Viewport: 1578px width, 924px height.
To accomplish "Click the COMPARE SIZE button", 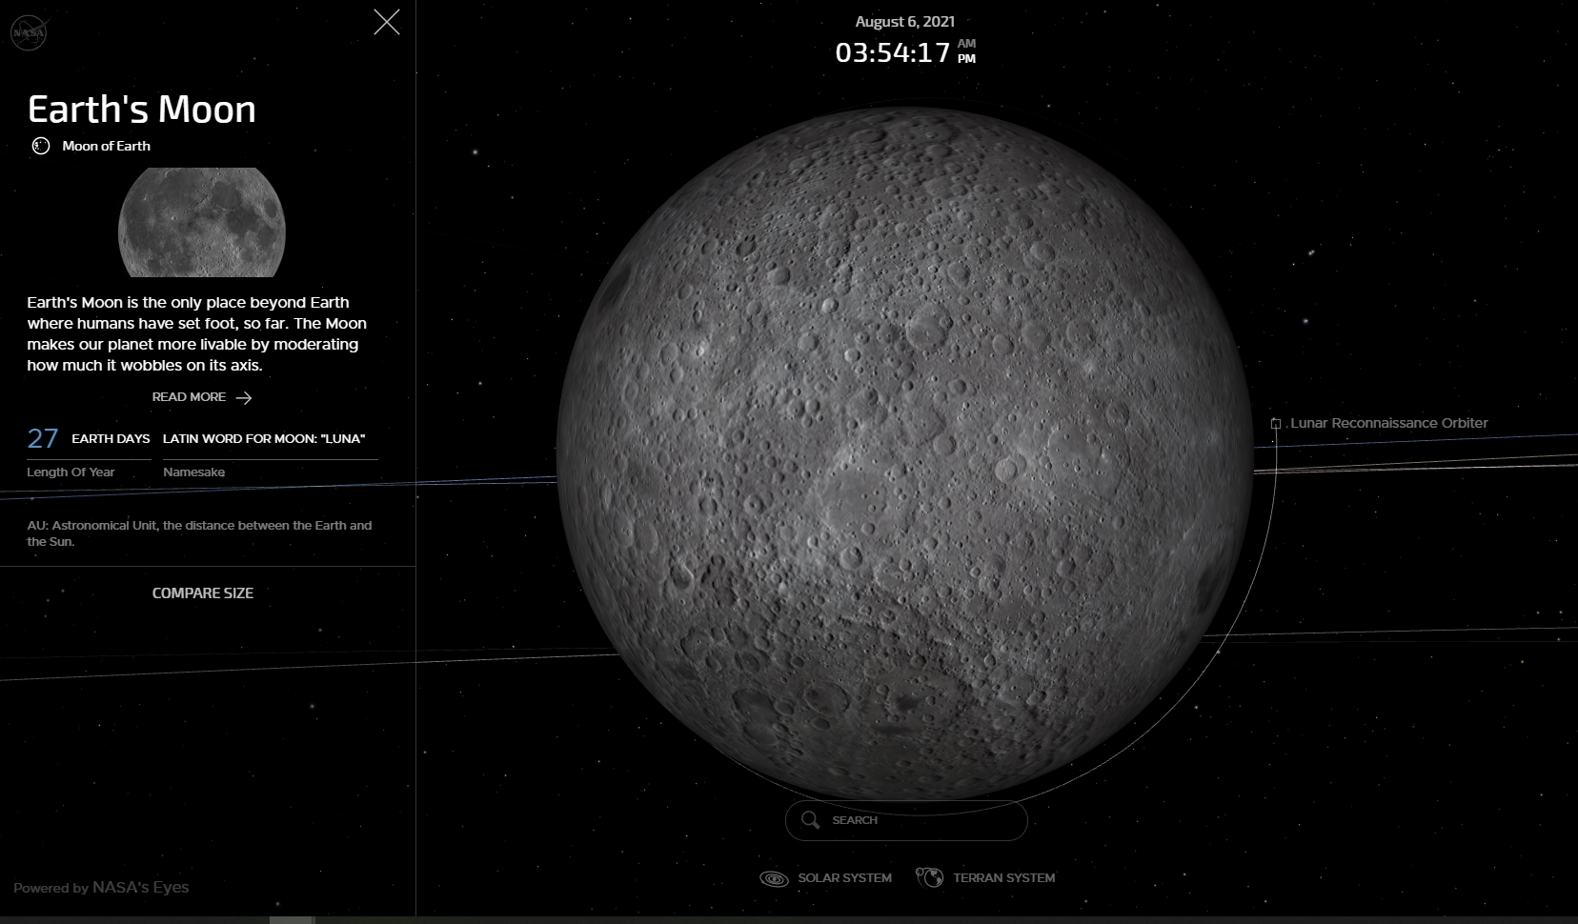I will [x=203, y=593].
